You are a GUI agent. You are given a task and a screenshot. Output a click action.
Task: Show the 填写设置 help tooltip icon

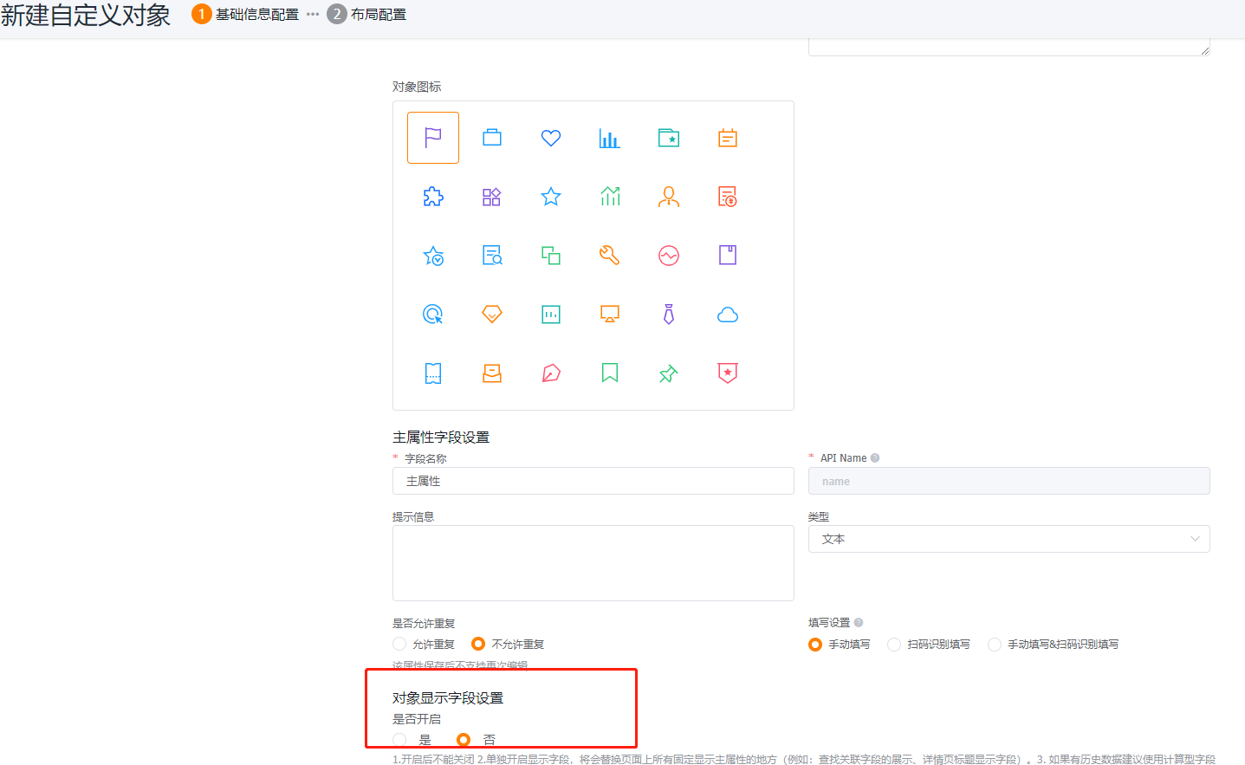tap(859, 623)
